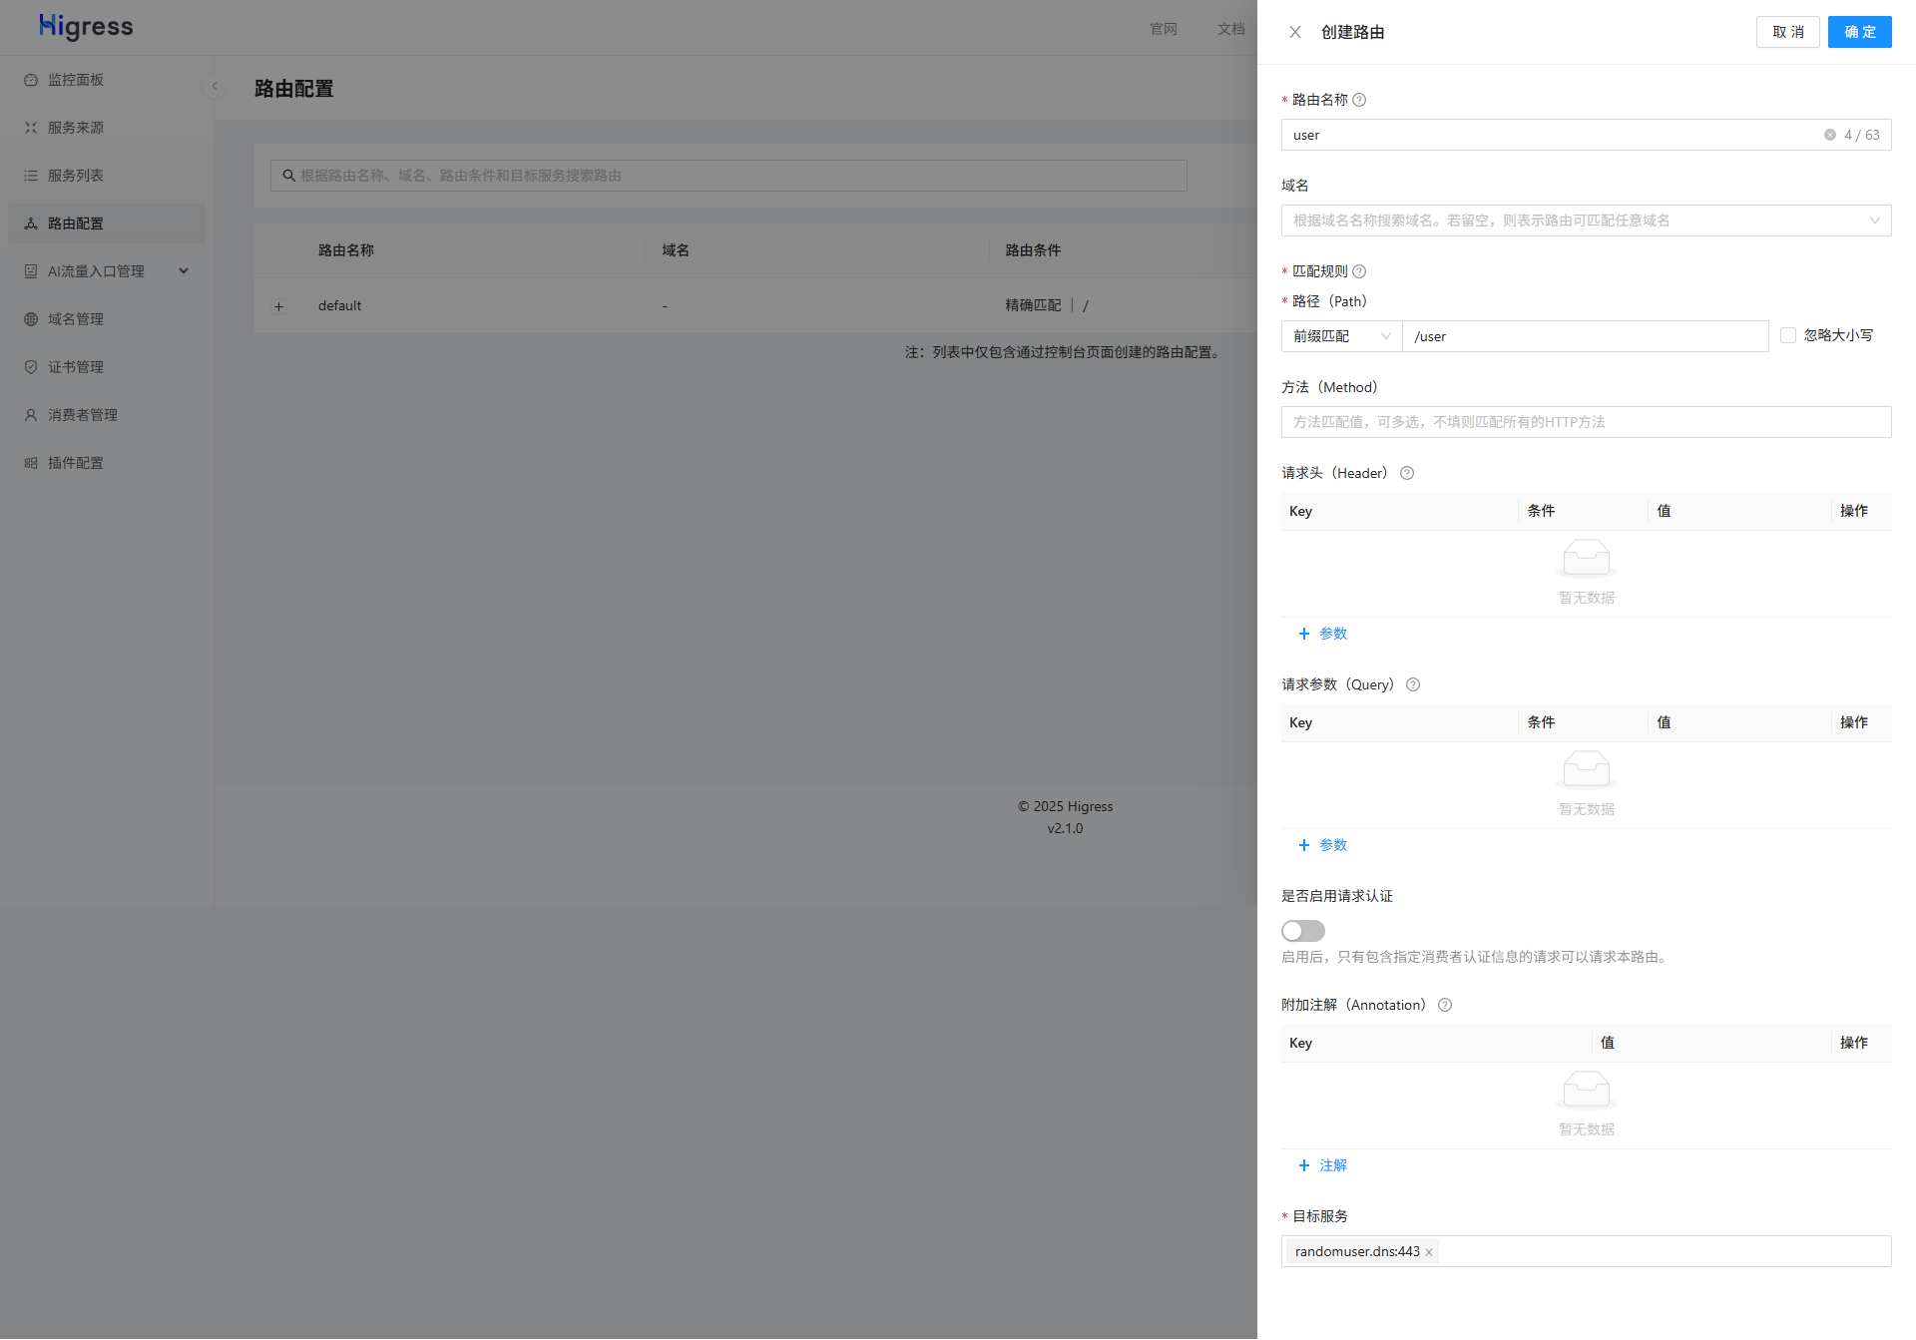The height and width of the screenshot is (1340, 1916).
Task: Click help icon next to 路由名称
Action: (1359, 100)
